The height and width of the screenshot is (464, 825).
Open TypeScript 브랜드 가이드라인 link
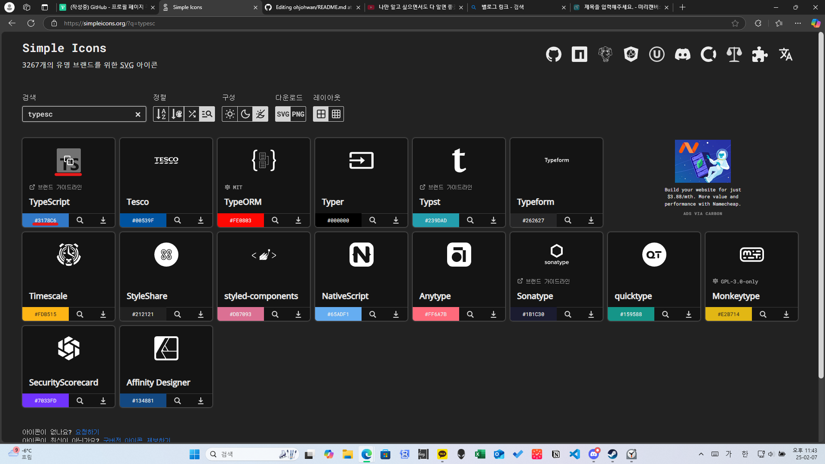(x=55, y=187)
